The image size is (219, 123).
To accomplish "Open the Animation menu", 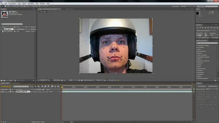I will 31,4.
